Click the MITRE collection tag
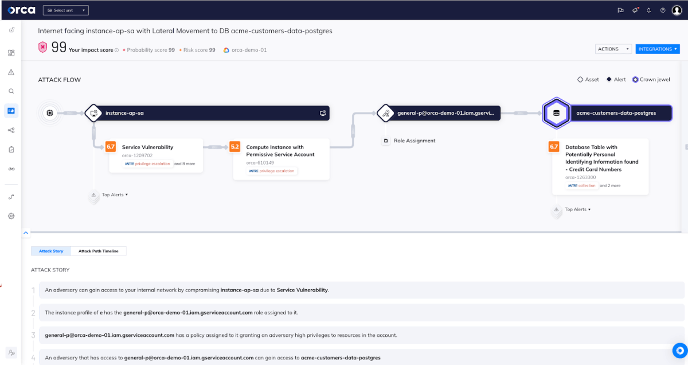 click(582, 185)
